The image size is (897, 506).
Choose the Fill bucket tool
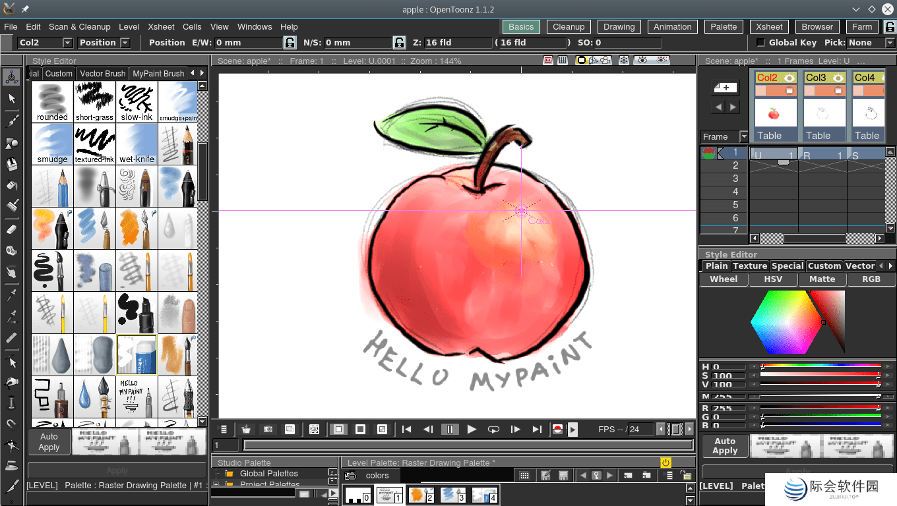(x=11, y=185)
